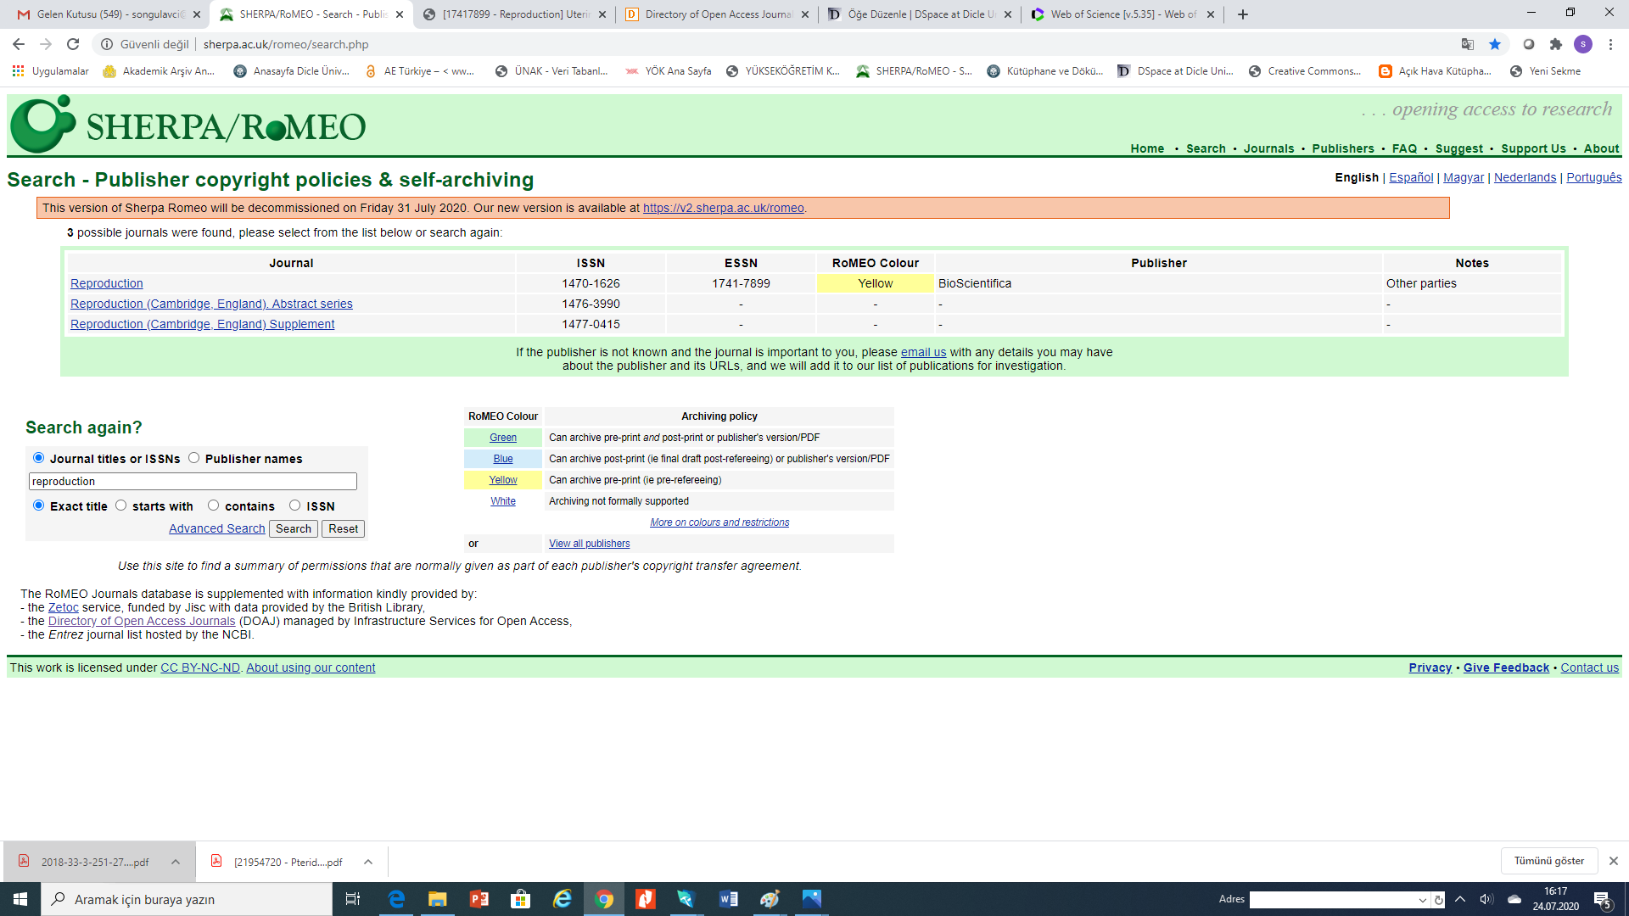This screenshot has width=1629, height=916.
Task: Reload the page with the refresh icon
Action: [73, 44]
